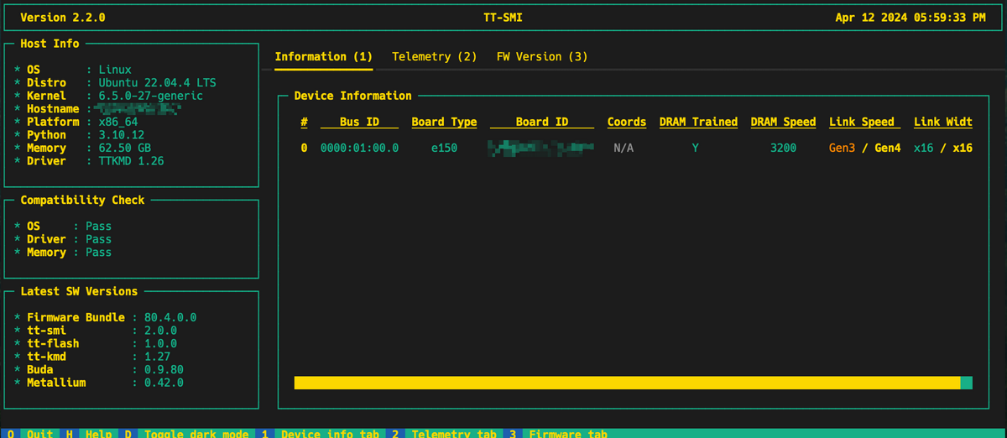Toggle dark mode from the footer
The height and width of the screenshot is (438, 1007).
(196, 434)
